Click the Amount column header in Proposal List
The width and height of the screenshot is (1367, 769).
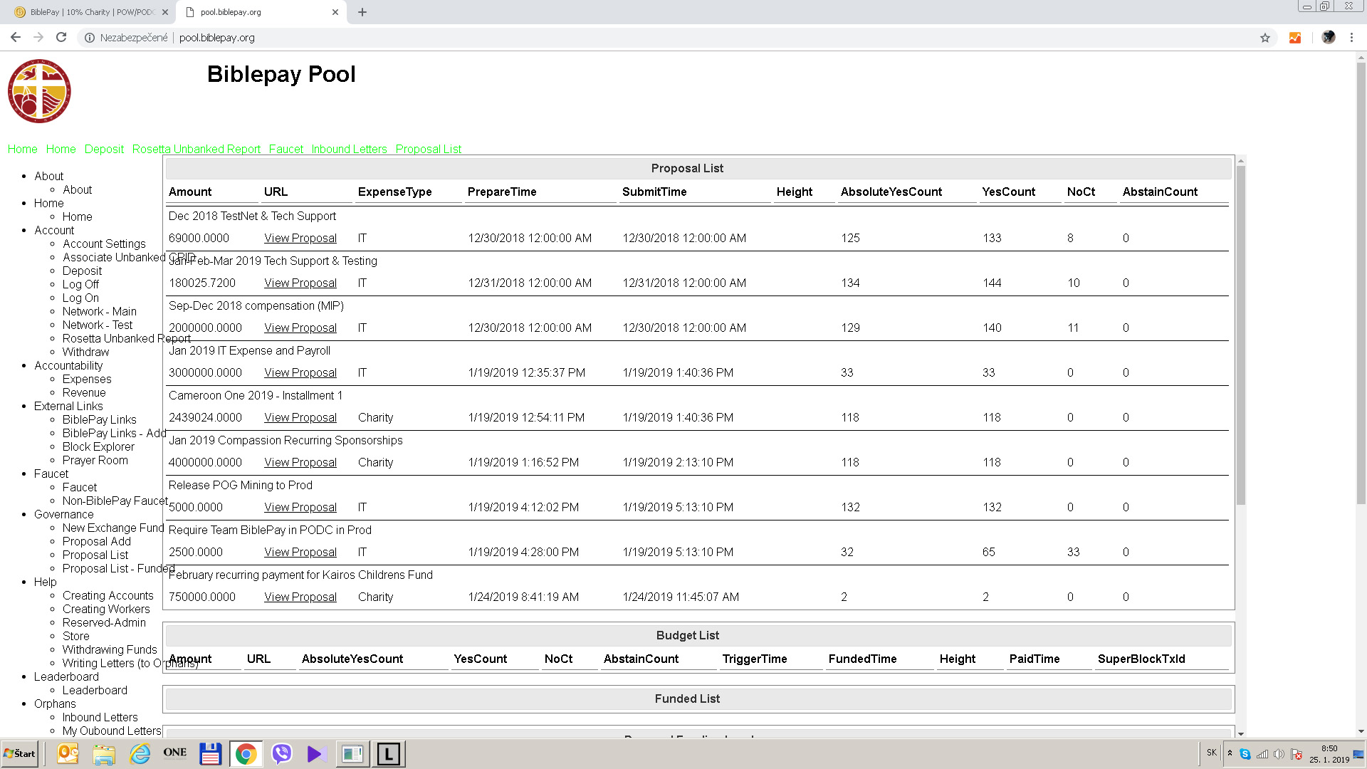point(190,192)
